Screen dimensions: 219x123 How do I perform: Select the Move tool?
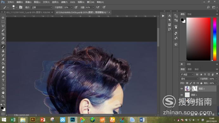click(x=3, y=18)
